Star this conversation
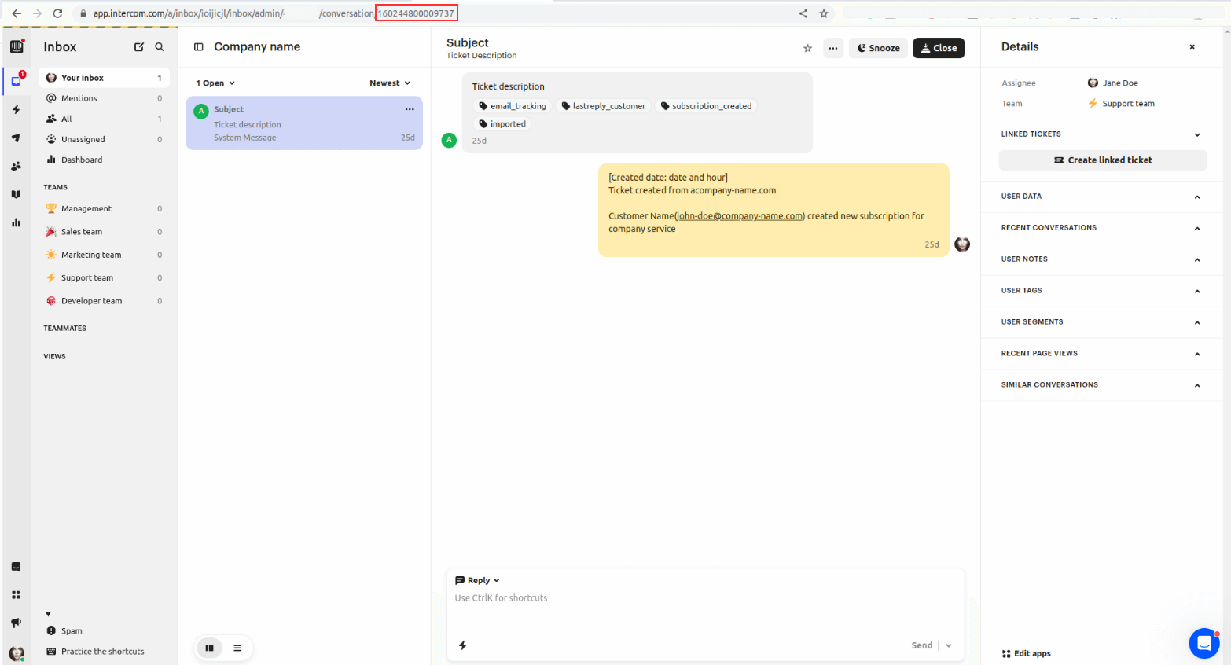Viewport: 1231px width, 665px height. point(807,48)
